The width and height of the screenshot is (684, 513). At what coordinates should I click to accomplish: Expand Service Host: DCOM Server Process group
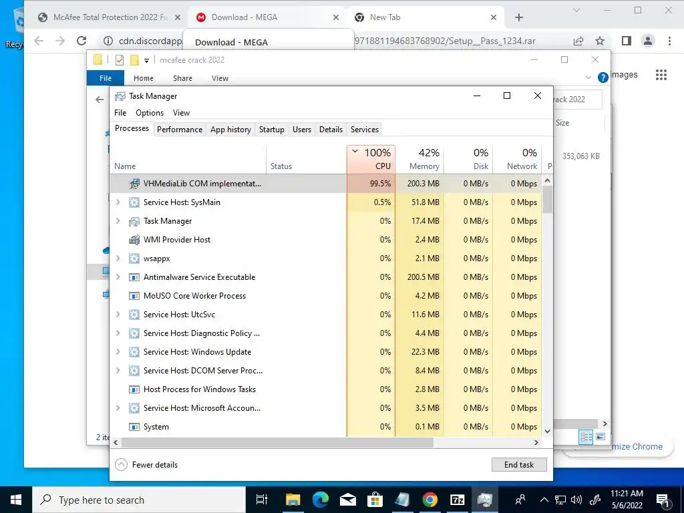[x=118, y=371]
